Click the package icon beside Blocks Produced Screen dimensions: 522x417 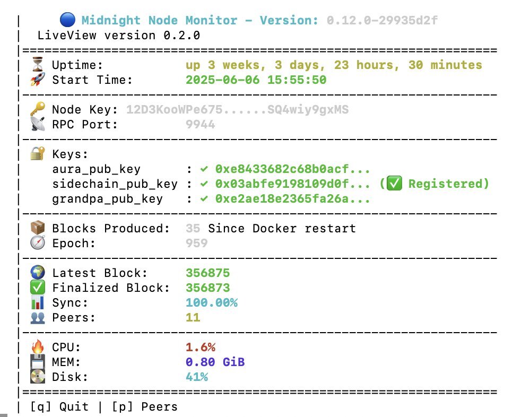(x=37, y=229)
